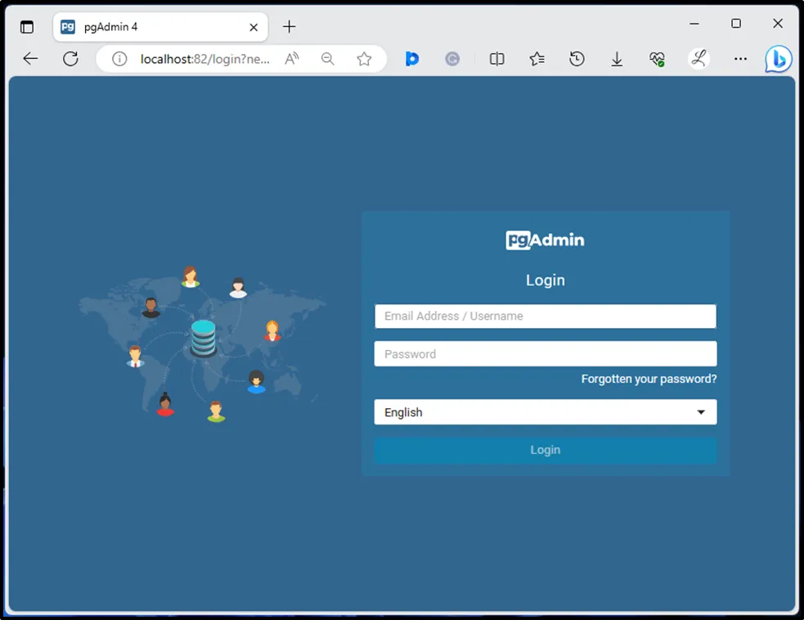Expand the English language dropdown

pyautogui.click(x=546, y=412)
